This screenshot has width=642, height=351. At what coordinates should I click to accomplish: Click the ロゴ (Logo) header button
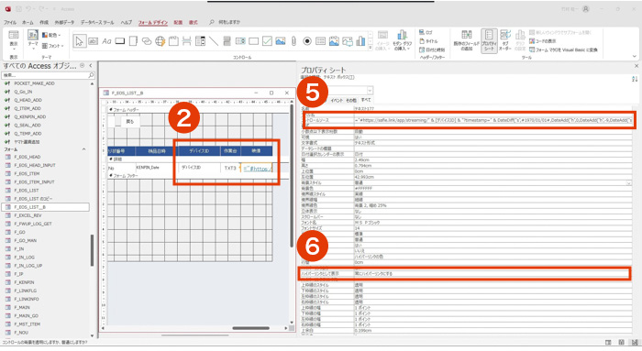pyautogui.click(x=426, y=32)
